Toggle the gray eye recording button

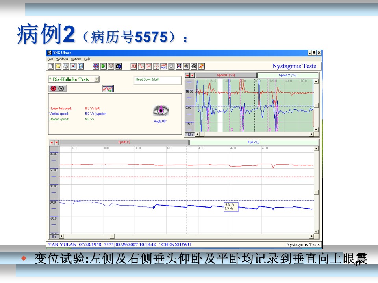[x=61, y=88]
